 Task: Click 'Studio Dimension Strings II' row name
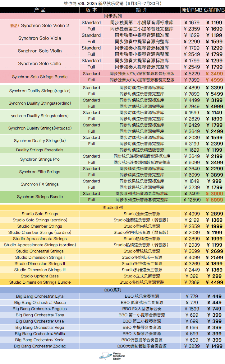40,264
